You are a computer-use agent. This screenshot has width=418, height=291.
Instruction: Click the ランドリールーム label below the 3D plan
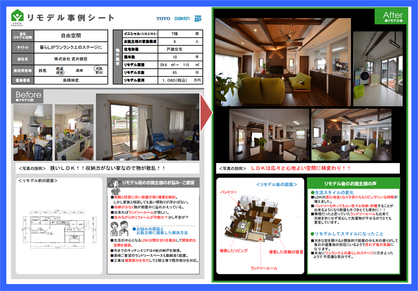point(266,268)
